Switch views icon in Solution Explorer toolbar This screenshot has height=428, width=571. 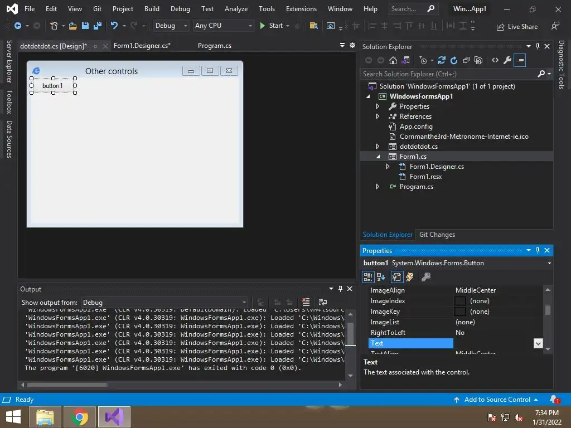coord(405,60)
